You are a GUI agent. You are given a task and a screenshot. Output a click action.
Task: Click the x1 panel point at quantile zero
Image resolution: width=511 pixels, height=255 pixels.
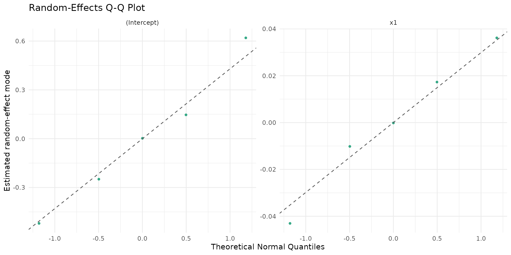tap(393, 123)
